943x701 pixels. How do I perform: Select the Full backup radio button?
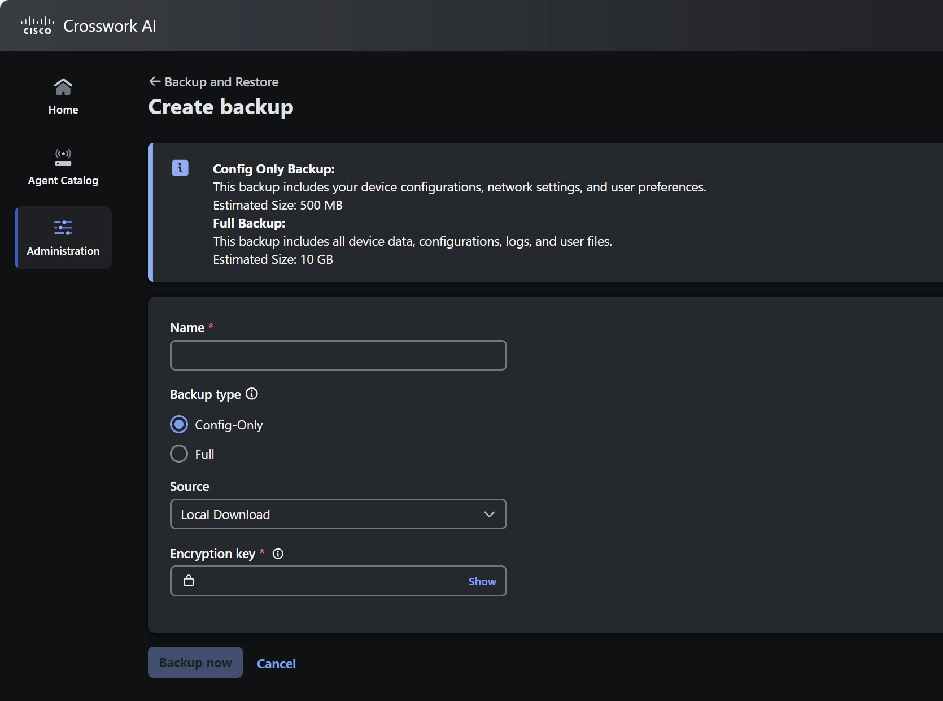[179, 454]
